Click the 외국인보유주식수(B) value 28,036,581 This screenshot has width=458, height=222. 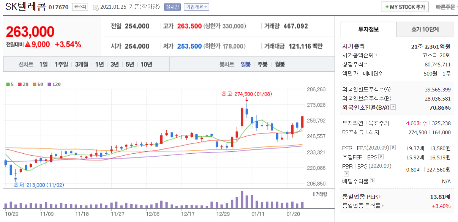[437, 99]
